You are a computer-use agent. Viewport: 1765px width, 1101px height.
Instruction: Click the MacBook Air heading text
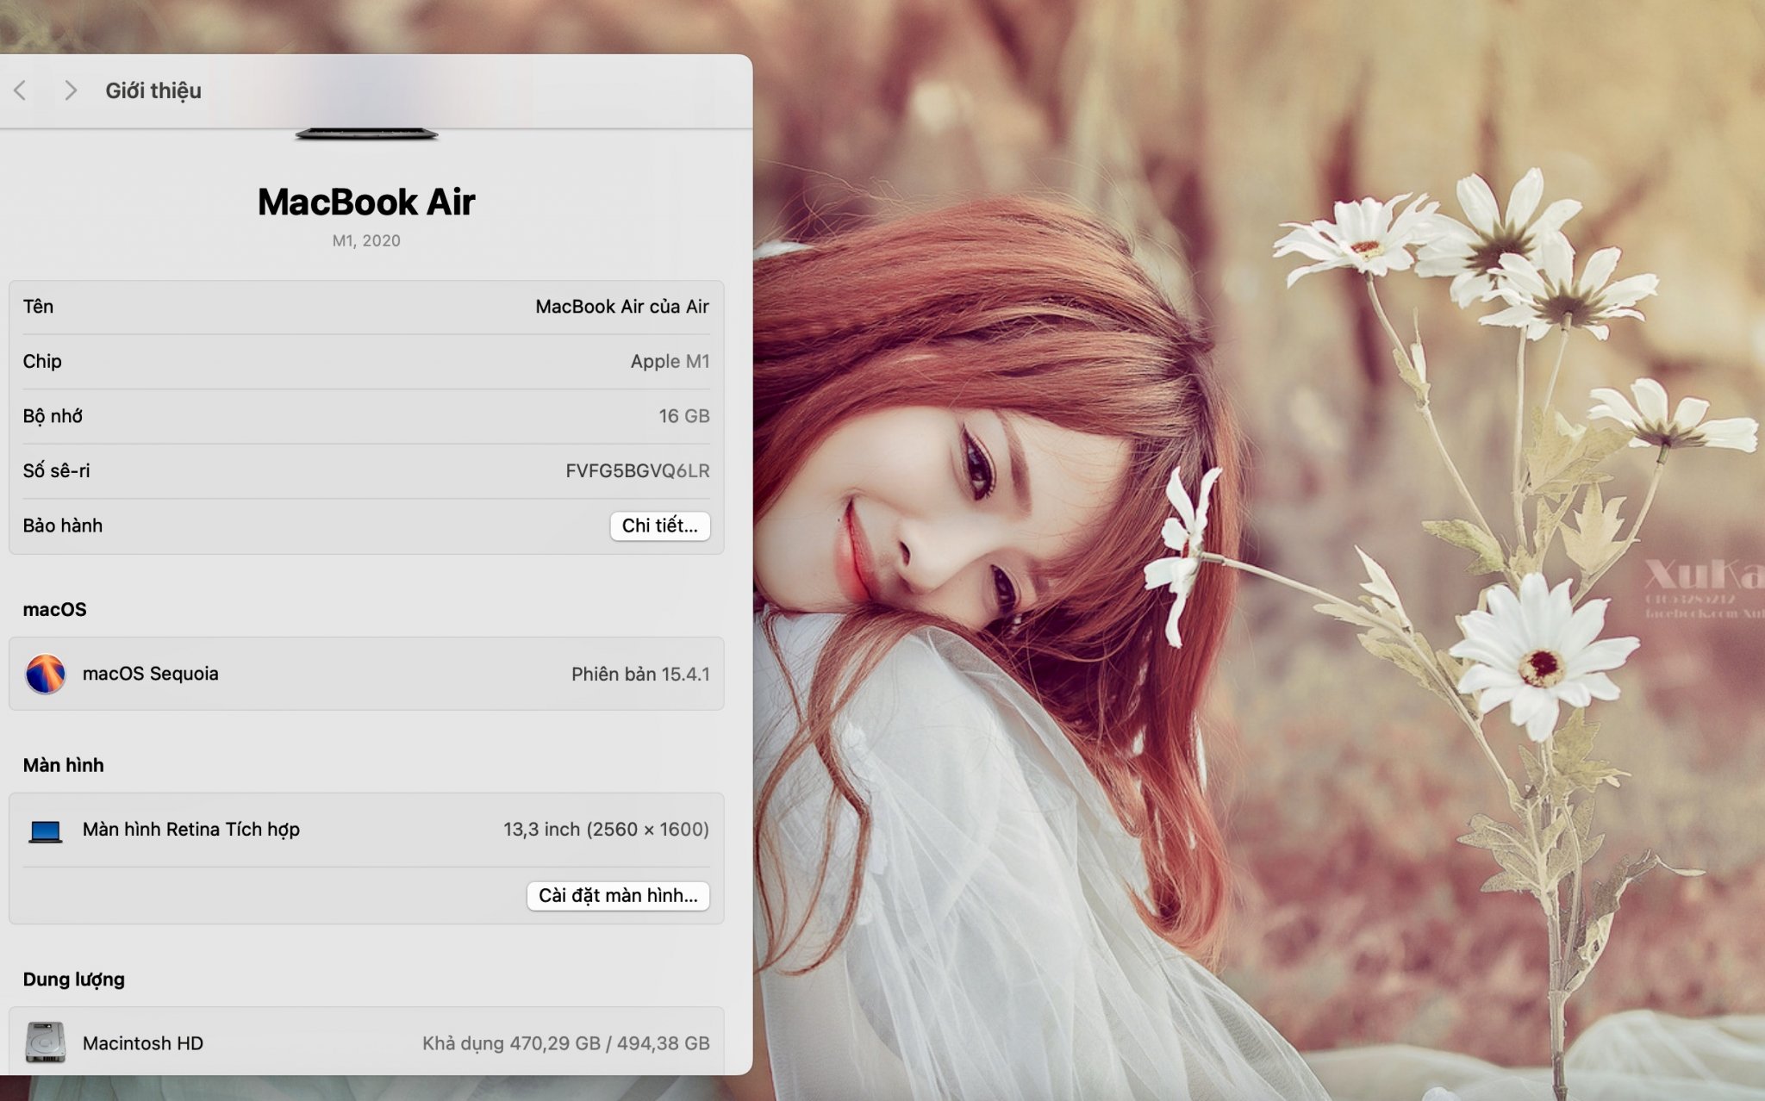click(x=366, y=202)
